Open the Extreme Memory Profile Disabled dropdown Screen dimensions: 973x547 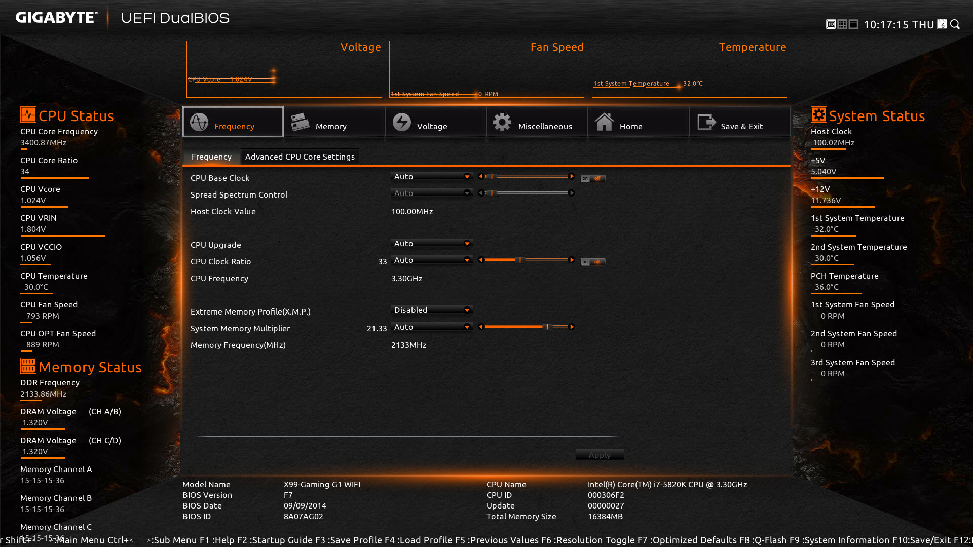click(432, 310)
